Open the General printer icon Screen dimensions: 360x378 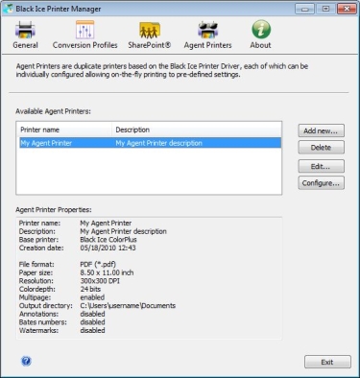(25, 30)
